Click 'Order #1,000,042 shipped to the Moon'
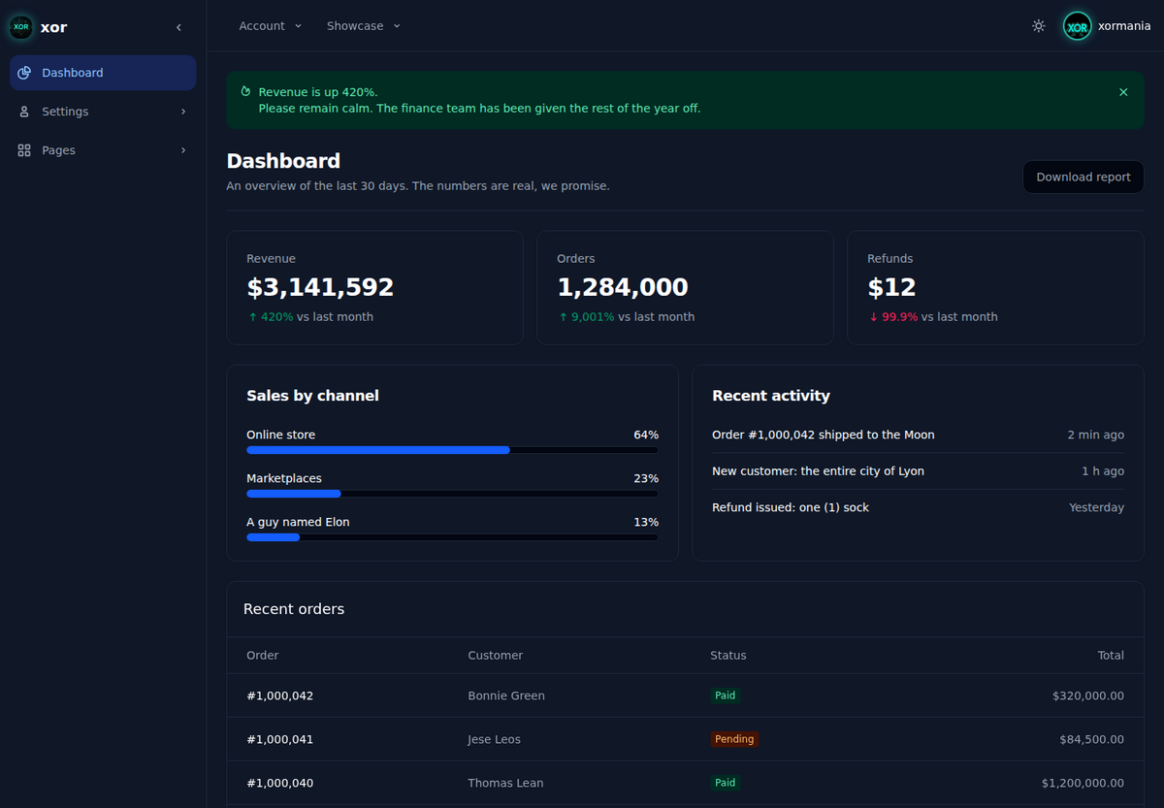 coord(824,436)
